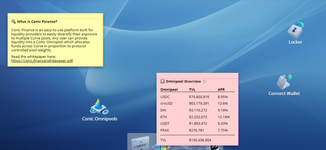Viewport: 326px width, 150px height.
Task: Click the info icon beside Omnipool Overview
Action: pyautogui.click(x=204, y=82)
